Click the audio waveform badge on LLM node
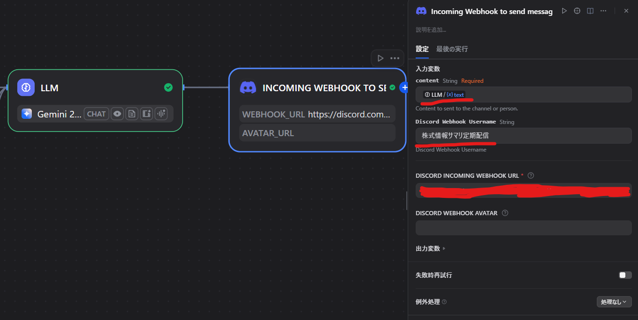Image resolution: width=638 pixels, height=320 pixels. pos(161,114)
